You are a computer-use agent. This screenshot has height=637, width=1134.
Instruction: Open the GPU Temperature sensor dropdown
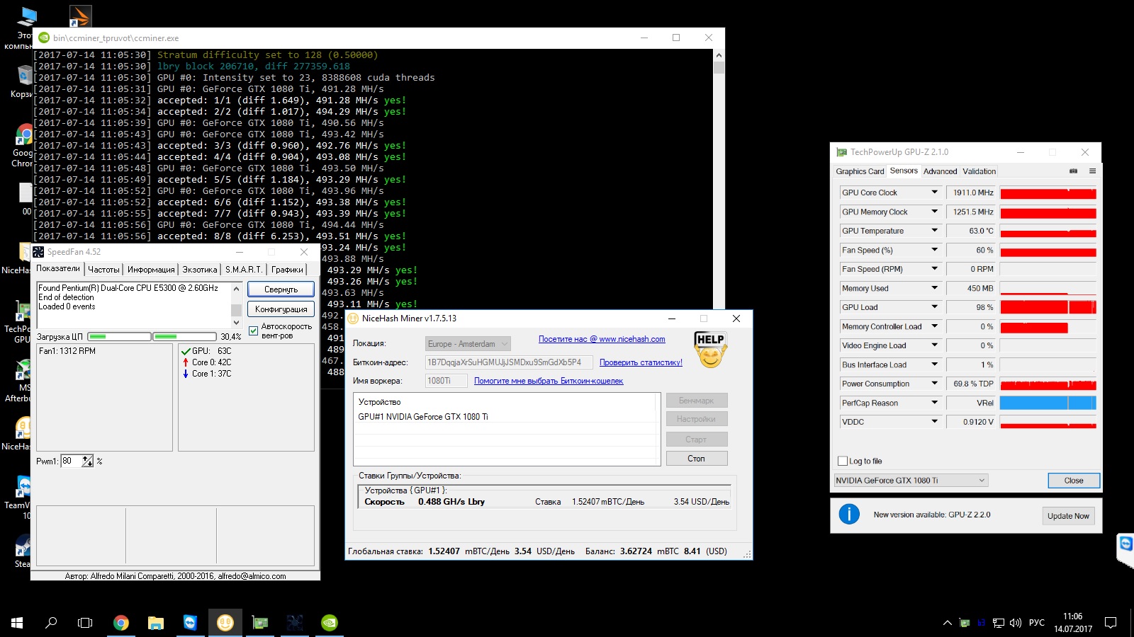pos(934,231)
